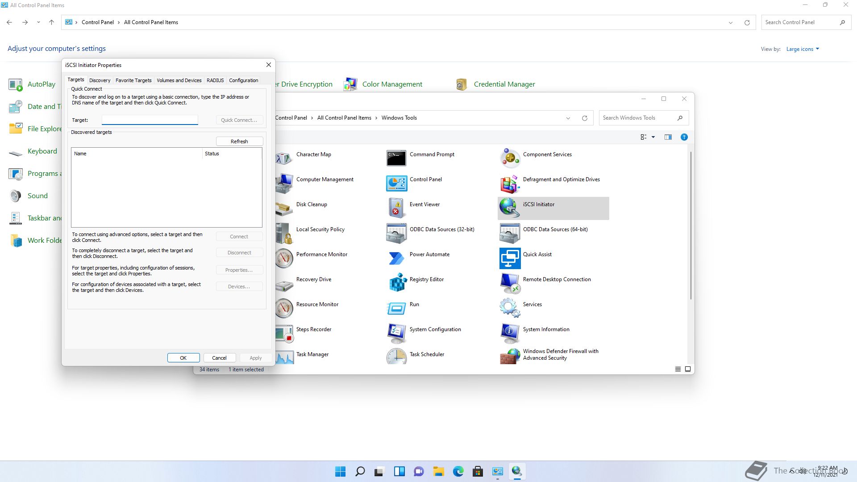The width and height of the screenshot is (857, 482).
Task: Click OK in iSCSI Initiator Properties
Action: tap(183, 358)
